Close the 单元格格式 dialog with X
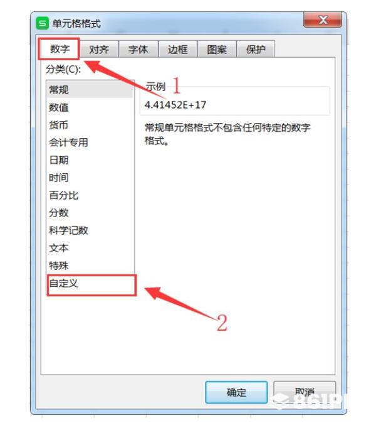 pyautogui.click(x=323, y=19)
